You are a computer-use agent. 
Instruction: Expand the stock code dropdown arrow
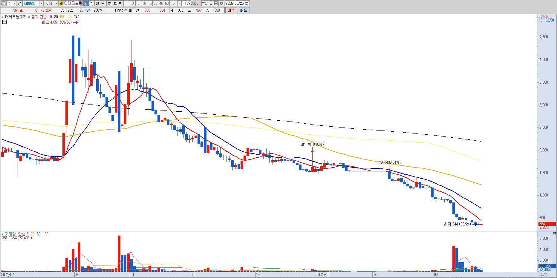tap(41, 3)
